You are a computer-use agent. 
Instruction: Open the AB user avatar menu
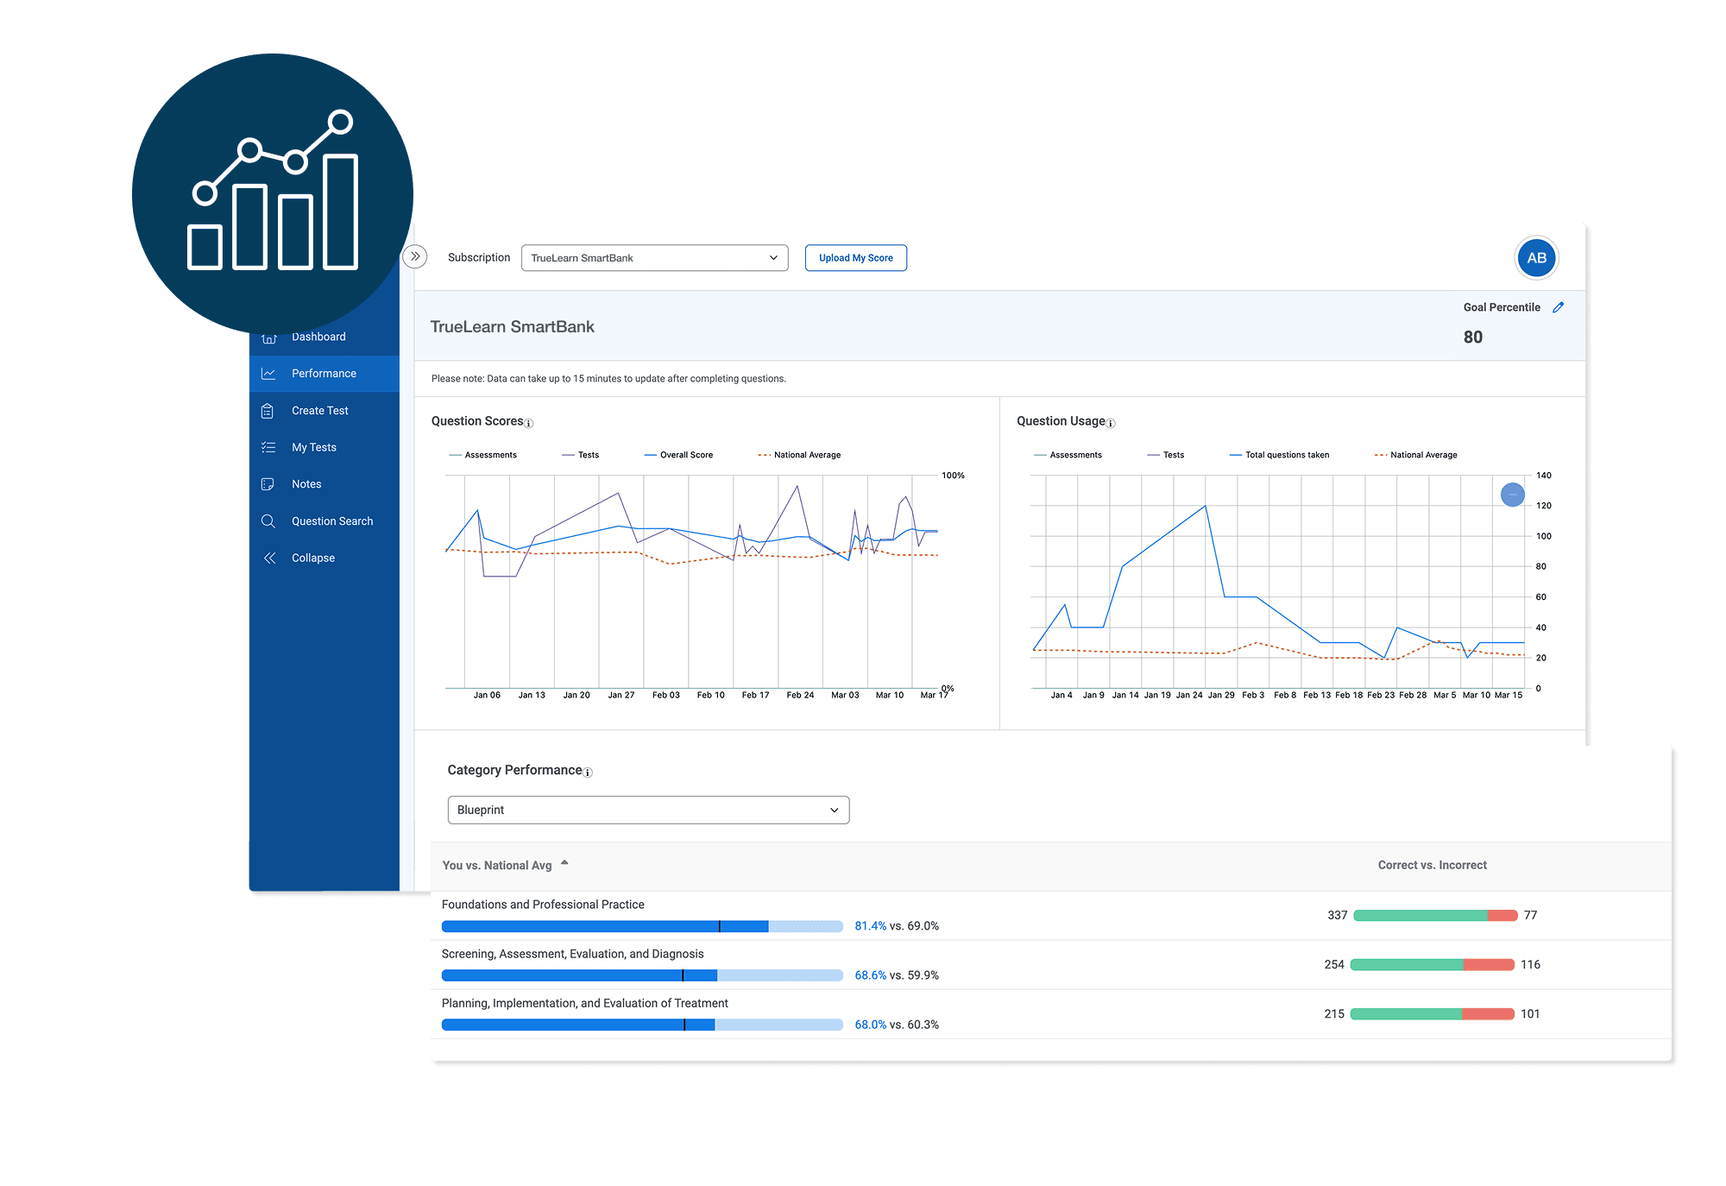tap(1536, 258)
